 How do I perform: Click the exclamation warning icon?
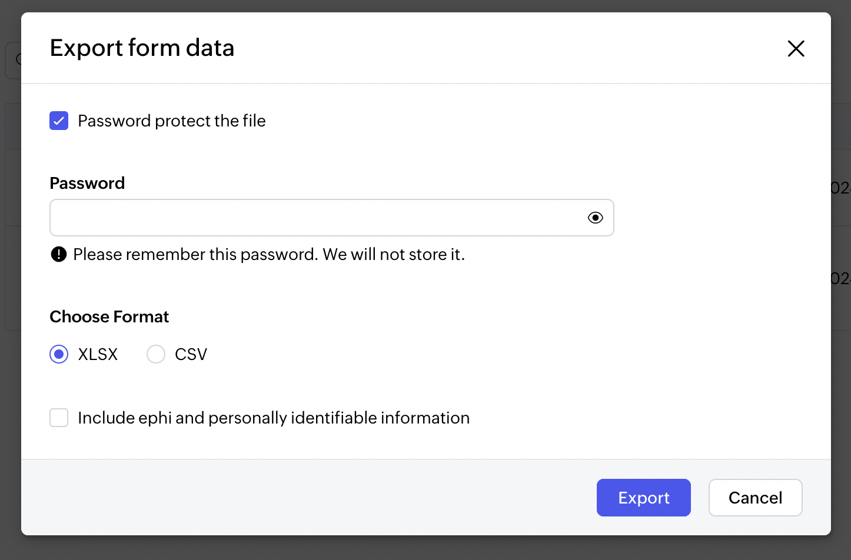click(59, 254)
